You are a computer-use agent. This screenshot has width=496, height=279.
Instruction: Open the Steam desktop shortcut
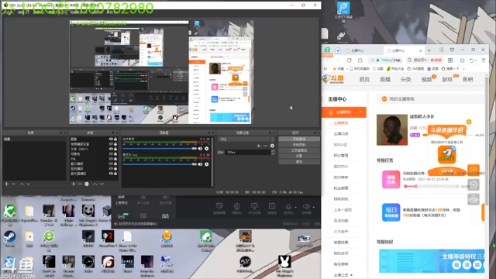click(x=9, y=239)
